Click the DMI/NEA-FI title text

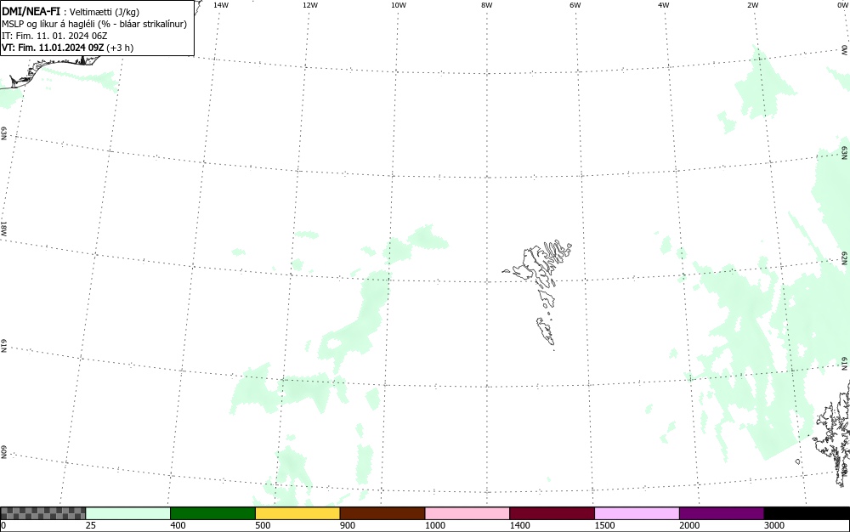[x=31, y=11]
